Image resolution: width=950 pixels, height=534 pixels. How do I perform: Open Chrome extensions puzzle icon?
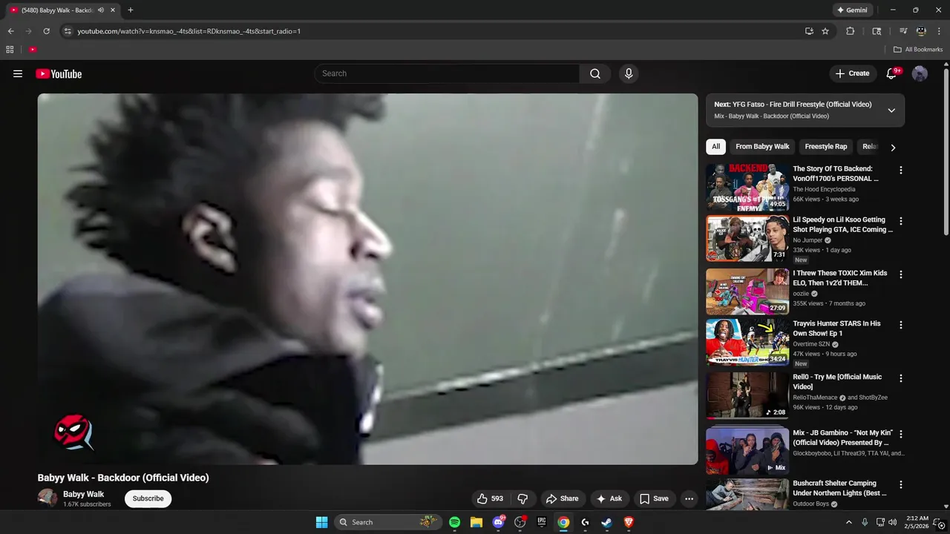(x=851, y=31)
